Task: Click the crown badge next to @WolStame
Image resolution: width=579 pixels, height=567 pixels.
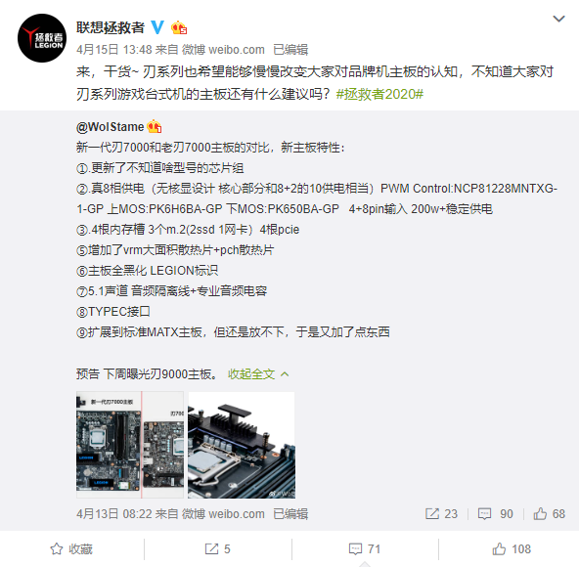Action: 155,127
